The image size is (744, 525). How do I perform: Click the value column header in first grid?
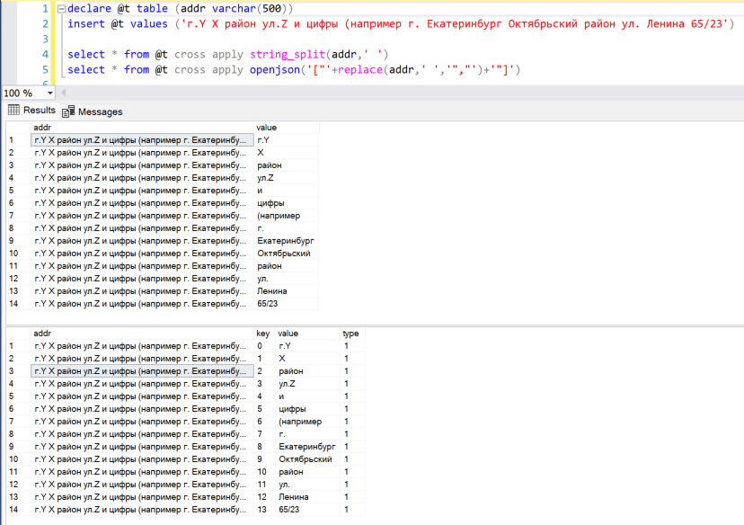[266, 128]
